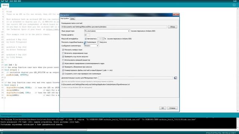Click the console horizontal scrollbar
Screen dimensions: 239x134
[x=45, y=130]
